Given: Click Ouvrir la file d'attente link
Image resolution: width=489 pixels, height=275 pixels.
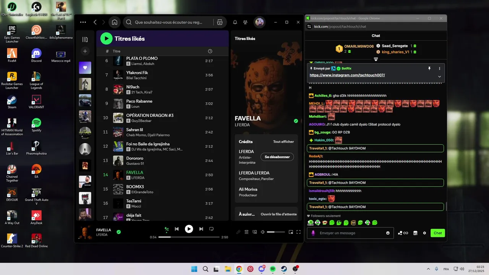Looking at the screenshot, I should (x=279, y=214).
